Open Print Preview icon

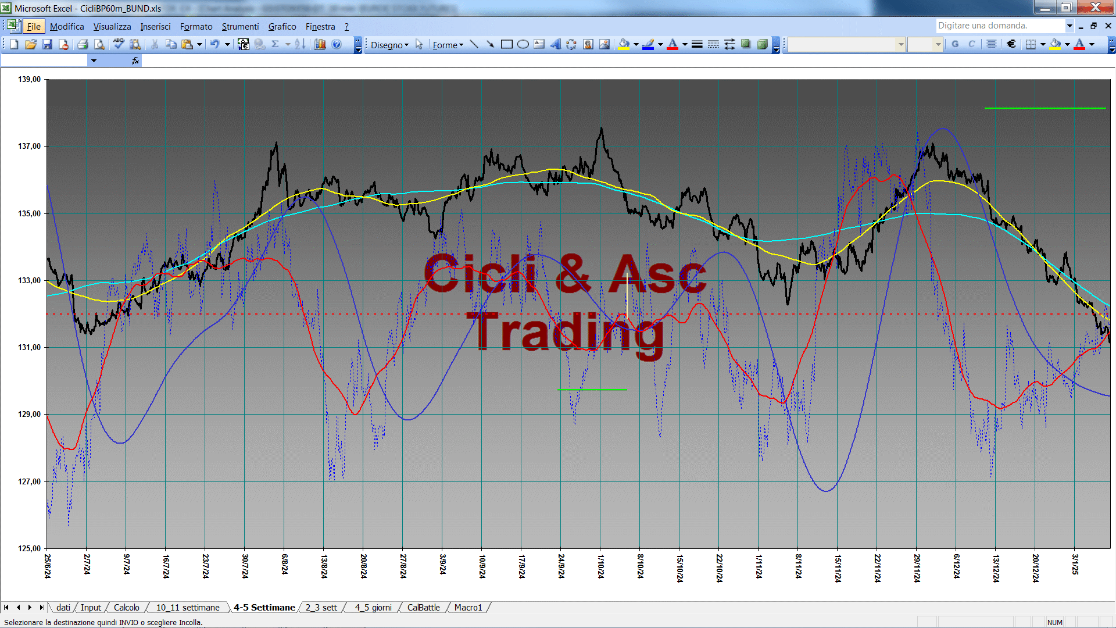coord(99,44)
